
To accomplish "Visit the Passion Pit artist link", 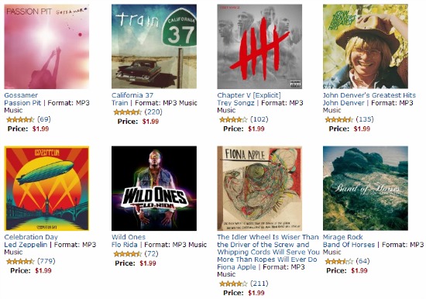I will point(22,103).
